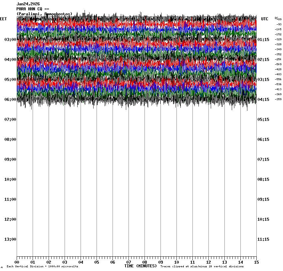This screenshot has height=271, width=283.
Task: Click the TIME (MINUTES) axis title
Action: point(141,266)
